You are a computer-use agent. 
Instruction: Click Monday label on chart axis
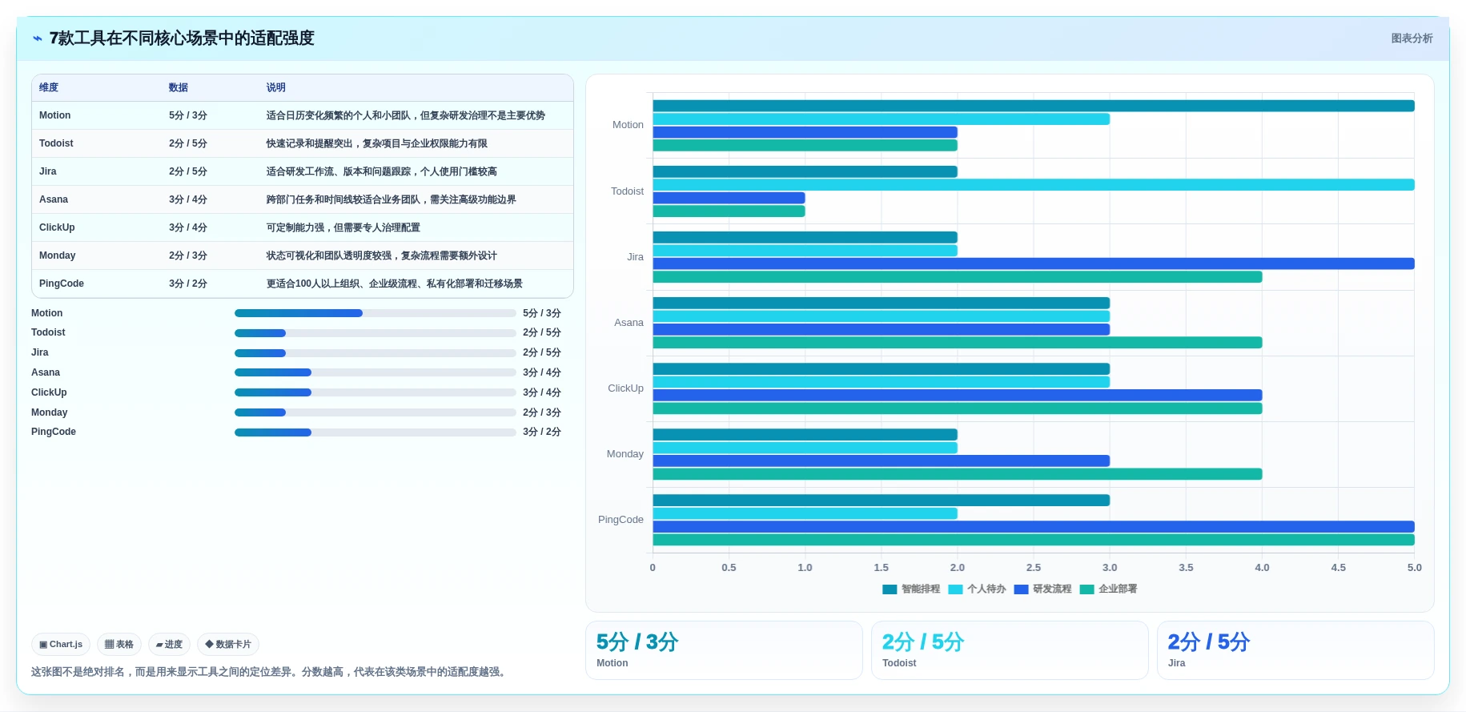click(x=625, y=454)
